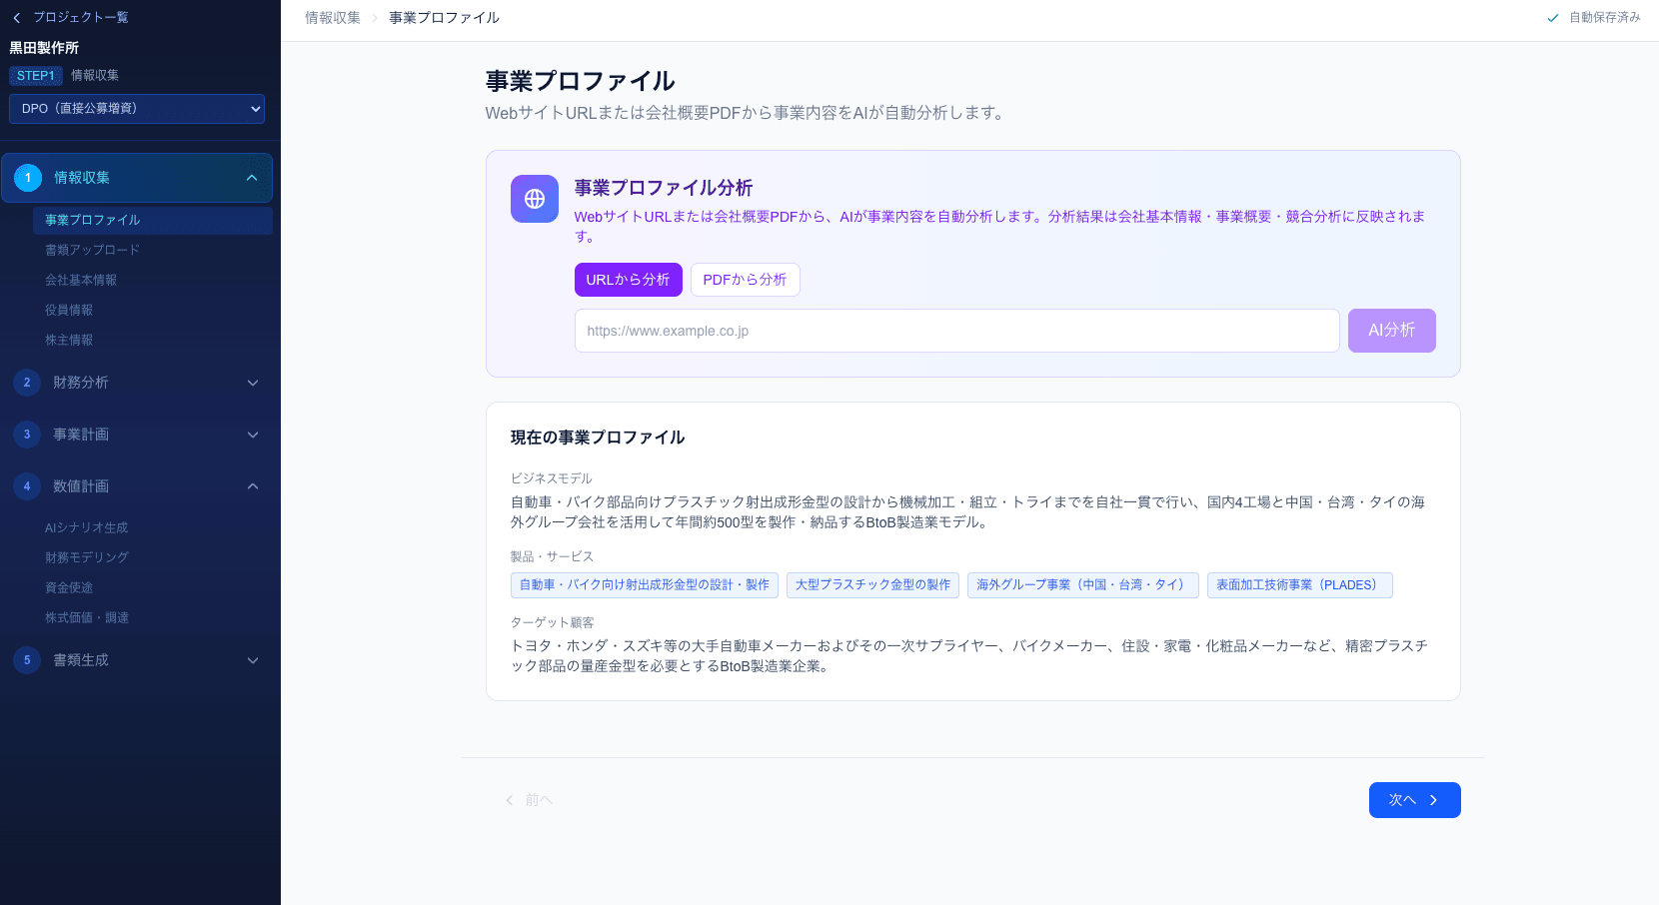
Task: Open the DPO（直接公募増資）dropdown
Action: point(137,109)
